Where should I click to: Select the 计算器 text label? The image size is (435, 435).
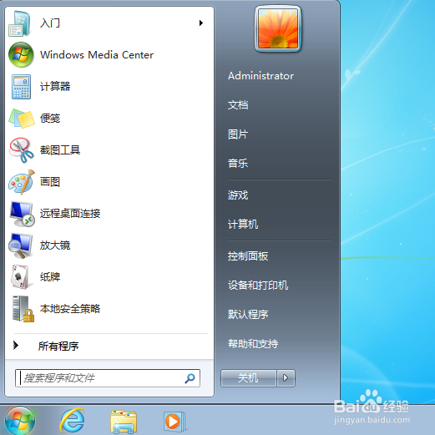pyautogui.click(x=55, y=87)
